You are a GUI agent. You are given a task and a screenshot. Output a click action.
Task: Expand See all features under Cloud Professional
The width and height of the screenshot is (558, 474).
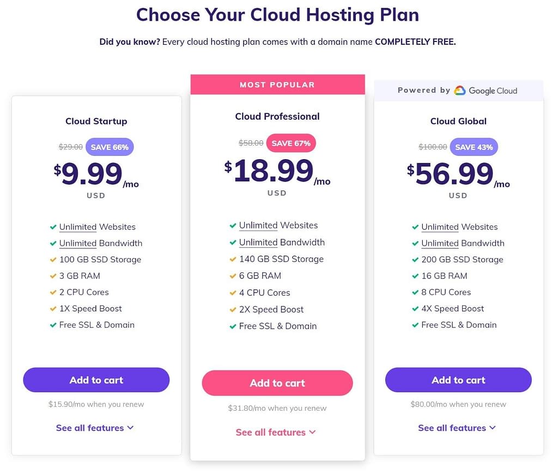pos(275,432)
